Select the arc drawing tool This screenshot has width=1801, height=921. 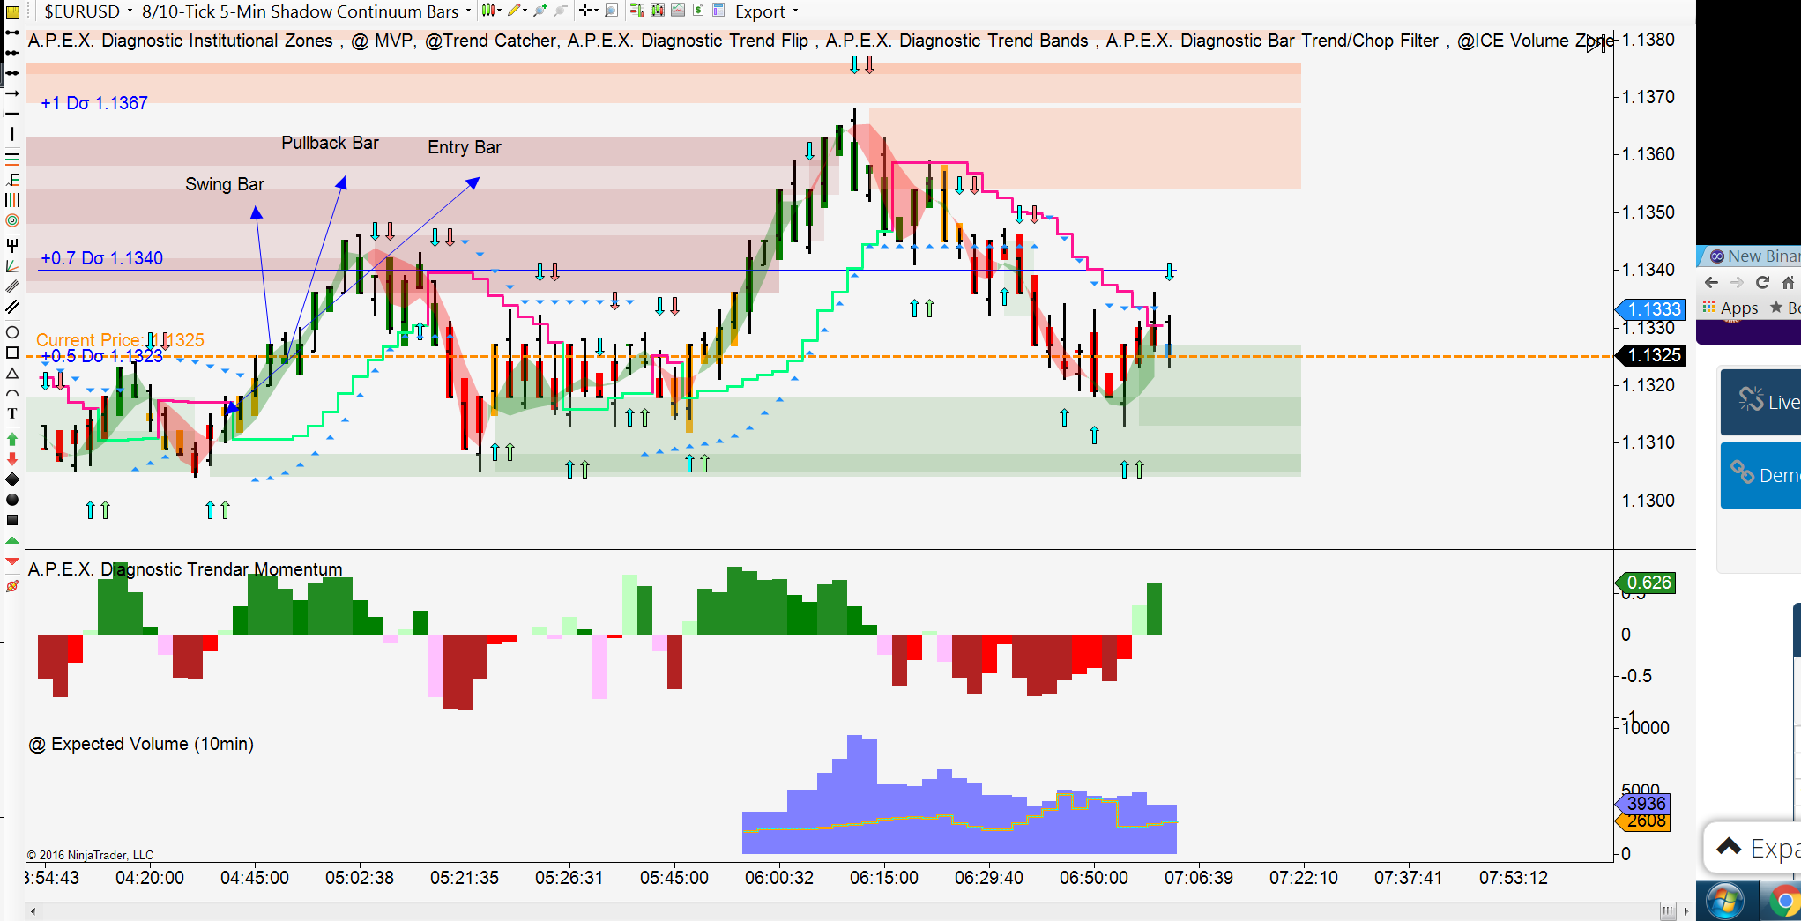[12, 393]
